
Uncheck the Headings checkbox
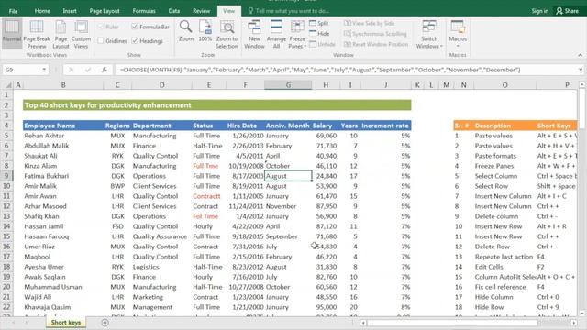(x=135, y=40)
